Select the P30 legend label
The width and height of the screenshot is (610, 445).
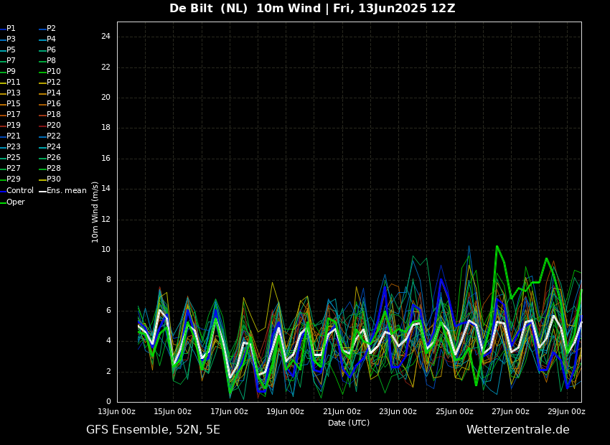[54, 179]
